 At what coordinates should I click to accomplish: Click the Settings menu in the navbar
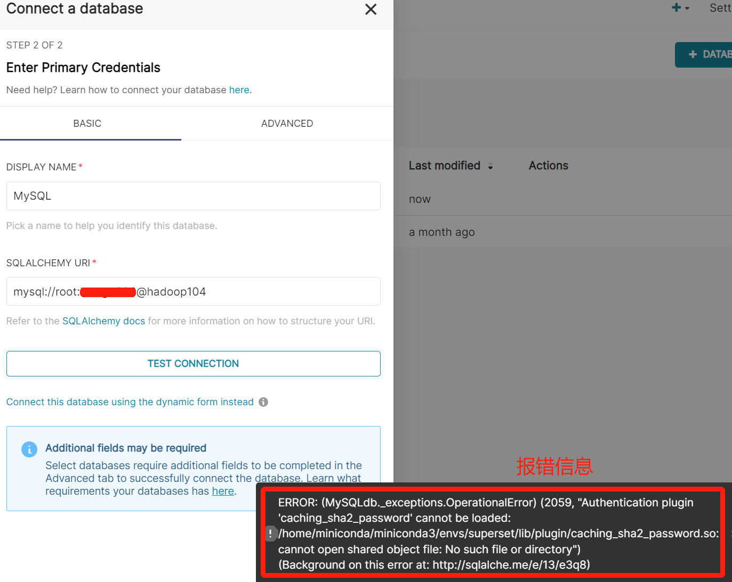720,7
